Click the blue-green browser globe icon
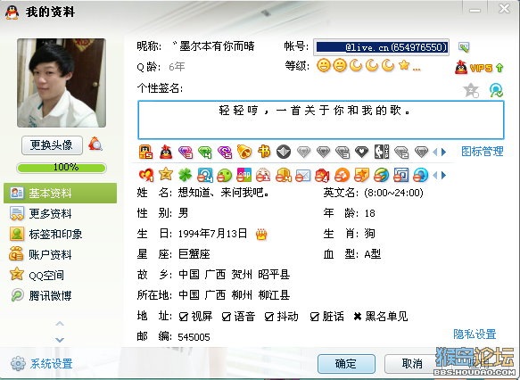Screen dimensions: 520x380 pyautogui.click(x=382, y=175)
